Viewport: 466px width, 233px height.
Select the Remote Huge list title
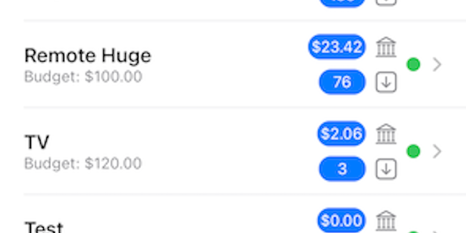pyautogui.click(x=88, y=56)
